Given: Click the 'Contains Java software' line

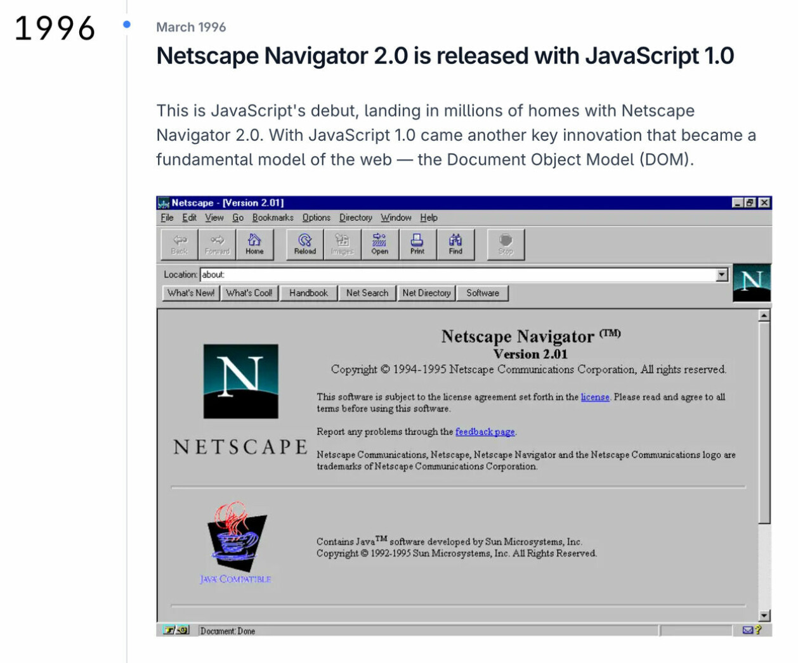Looking at the screenshot, I should point(449,541).
